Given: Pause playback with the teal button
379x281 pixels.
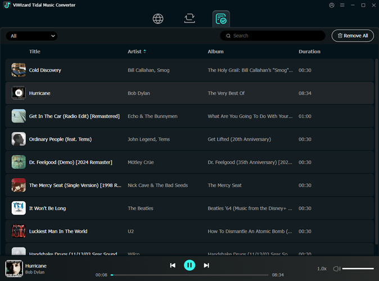Looking at the screenshot, I should point(189,265).
